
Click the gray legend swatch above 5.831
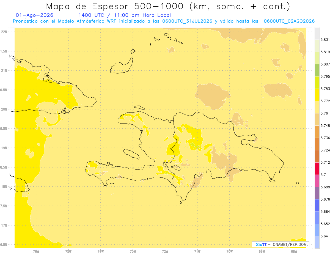(317, 33)
